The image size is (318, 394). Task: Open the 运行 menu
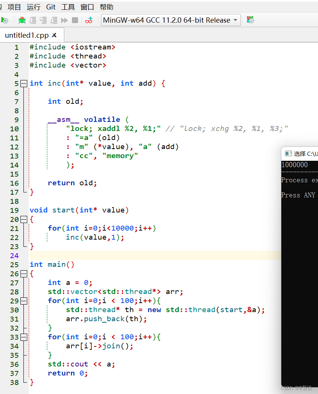pos(33,7)
